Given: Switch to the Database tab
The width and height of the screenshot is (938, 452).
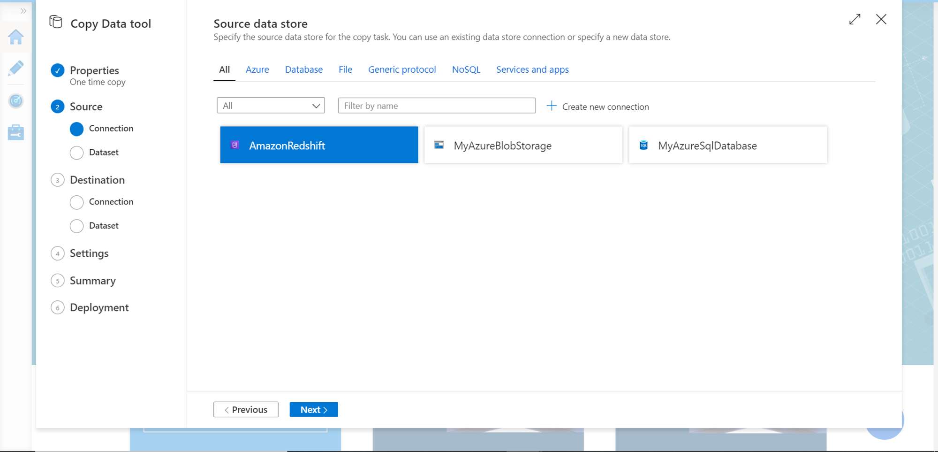Looking at the screenshot, I should pyautogui.click(x=304, y=69).
